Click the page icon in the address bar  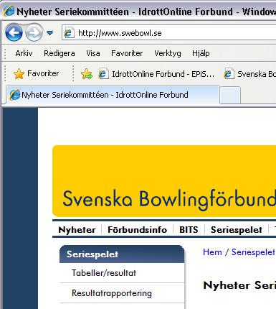[x=69, y=33]
